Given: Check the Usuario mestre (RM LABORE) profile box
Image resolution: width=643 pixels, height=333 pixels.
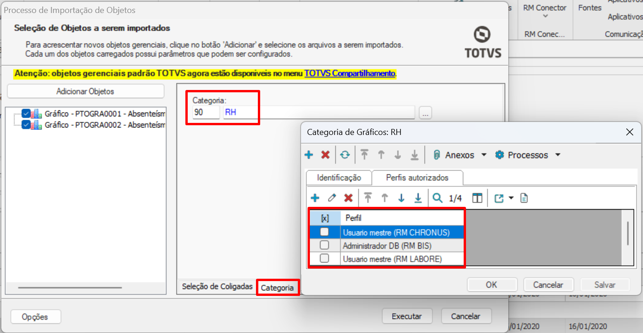Looking at the screenshot, I should (x=324, y=258).
